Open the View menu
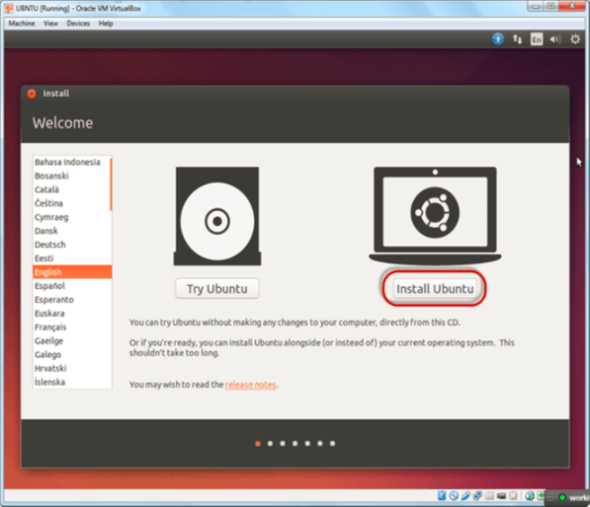 coord(50,23)
